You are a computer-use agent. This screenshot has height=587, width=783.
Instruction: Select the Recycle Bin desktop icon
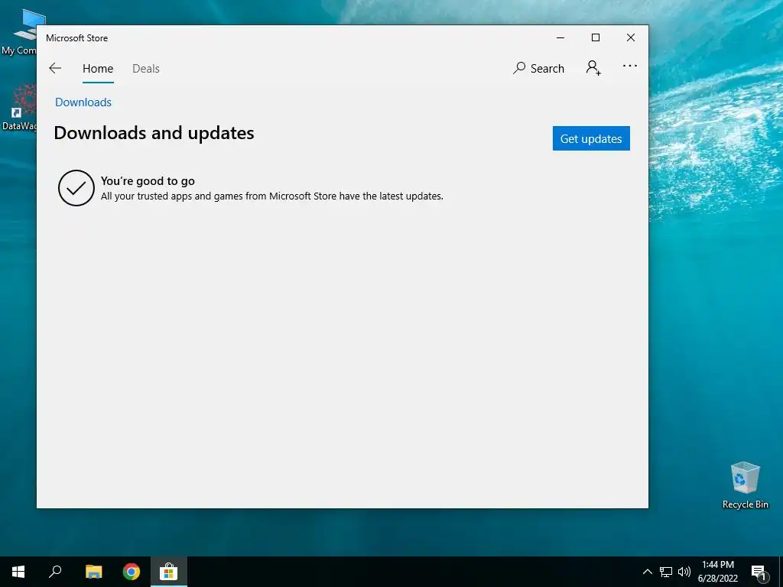tap(745, 485)
